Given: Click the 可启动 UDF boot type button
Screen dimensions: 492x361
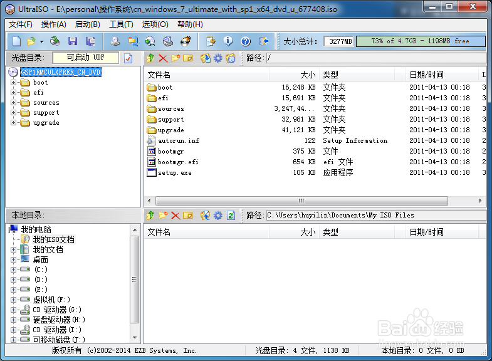Looking at the screenshot, I should pyautogui.click(x=86, y=58).
